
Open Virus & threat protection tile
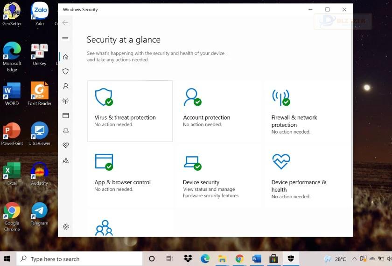pyautogui.click(x=130, y=111)
